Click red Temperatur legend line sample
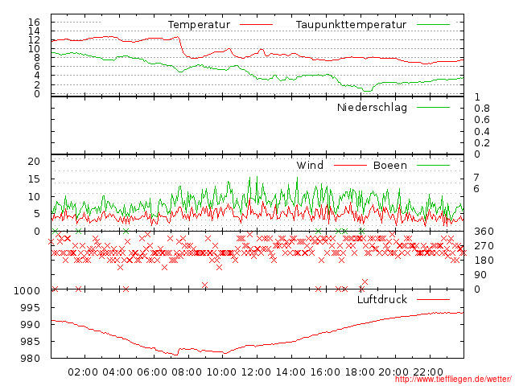This screenshot has width=515, height=386. tap(256, 25)
